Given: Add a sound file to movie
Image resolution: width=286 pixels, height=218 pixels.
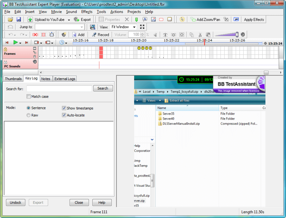Looking at the screenshot, I should (78, 34).
